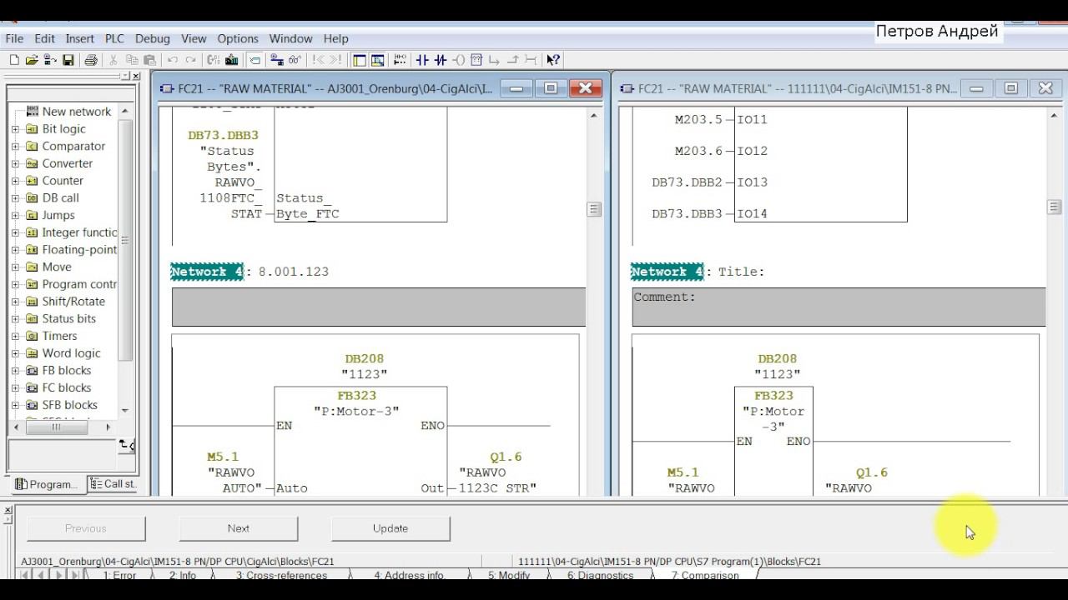Click the Update button
Image resolution: width=1068 pixels, height=600 pixels.
tap(390, 528)
